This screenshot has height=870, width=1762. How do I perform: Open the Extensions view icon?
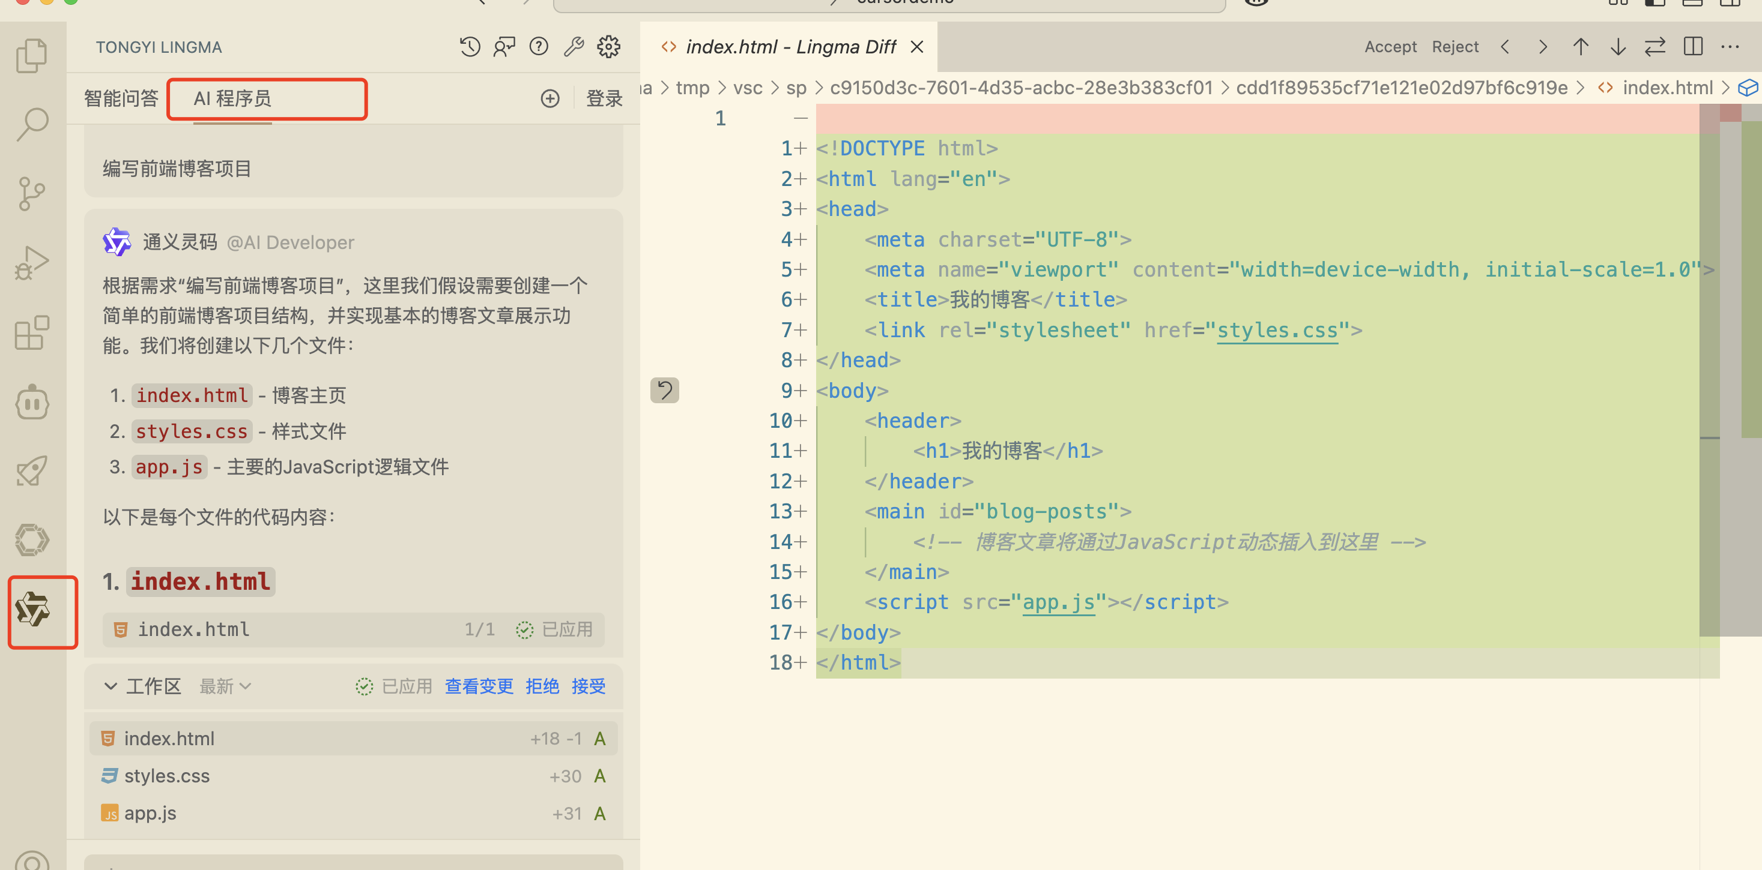31,333
